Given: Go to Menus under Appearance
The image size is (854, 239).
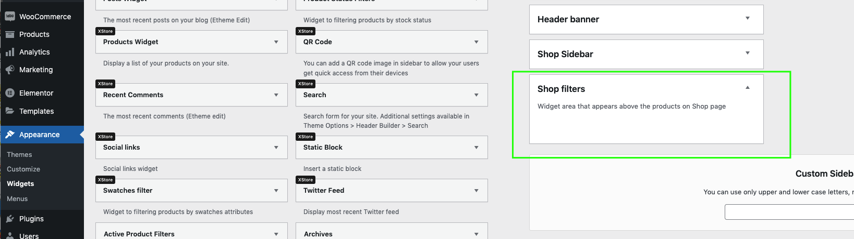Looking at the screenshot, I should click(17, 199).
